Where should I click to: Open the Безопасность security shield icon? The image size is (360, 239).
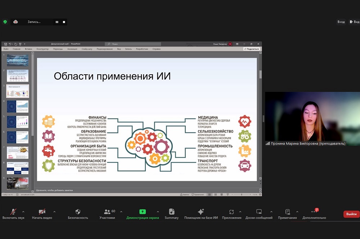click(78, 212)
